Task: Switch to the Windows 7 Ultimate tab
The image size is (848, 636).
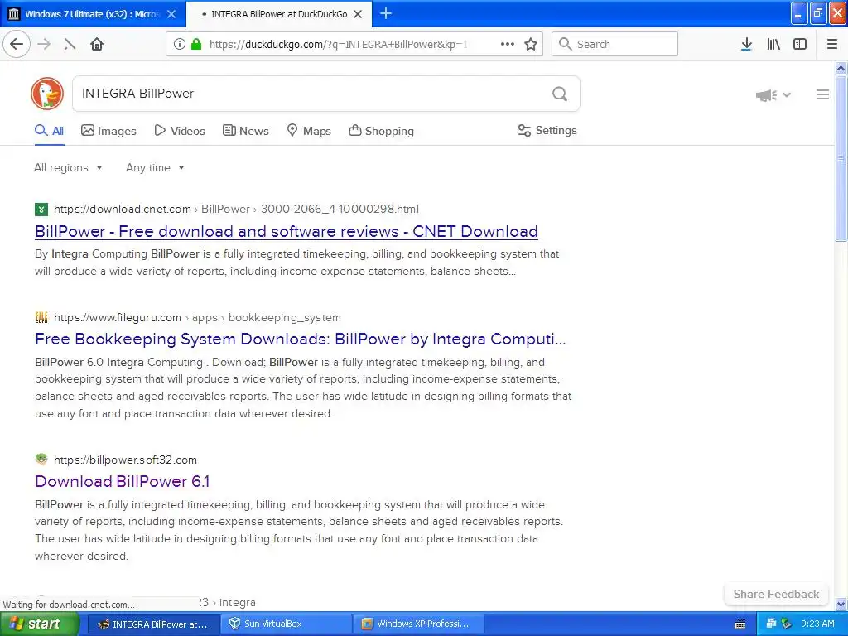Action: (x=93, y=14)
